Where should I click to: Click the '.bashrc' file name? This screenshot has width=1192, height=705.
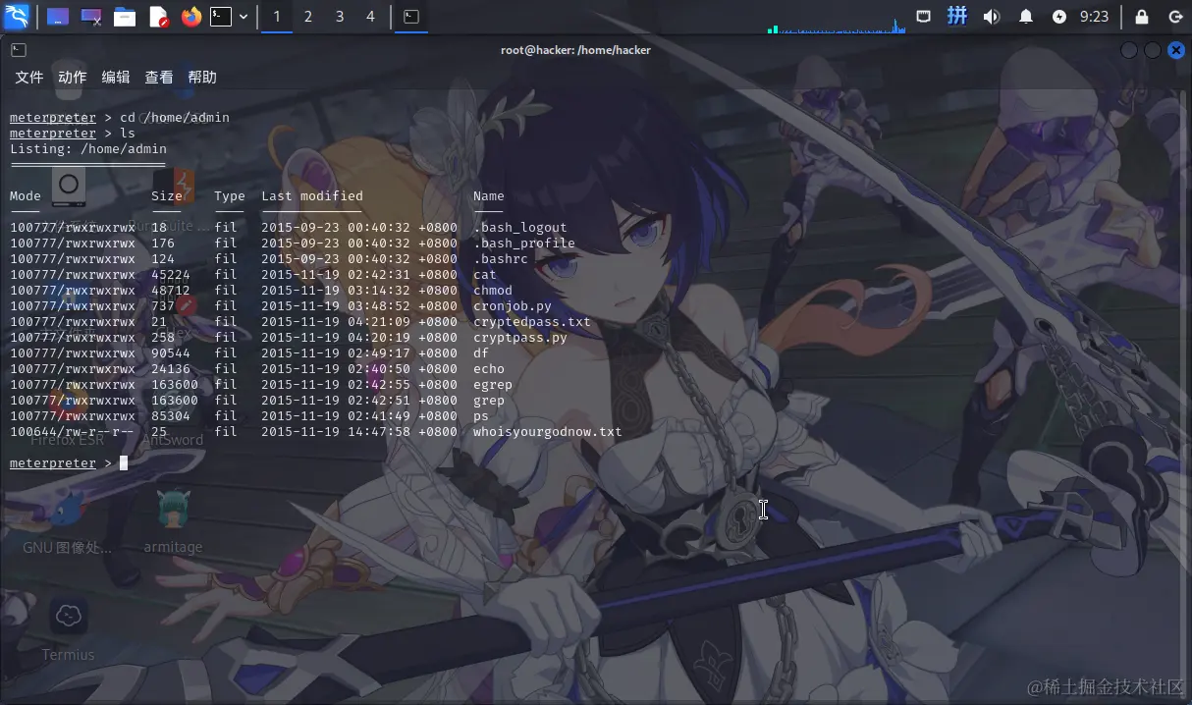(x=501, y=259)
